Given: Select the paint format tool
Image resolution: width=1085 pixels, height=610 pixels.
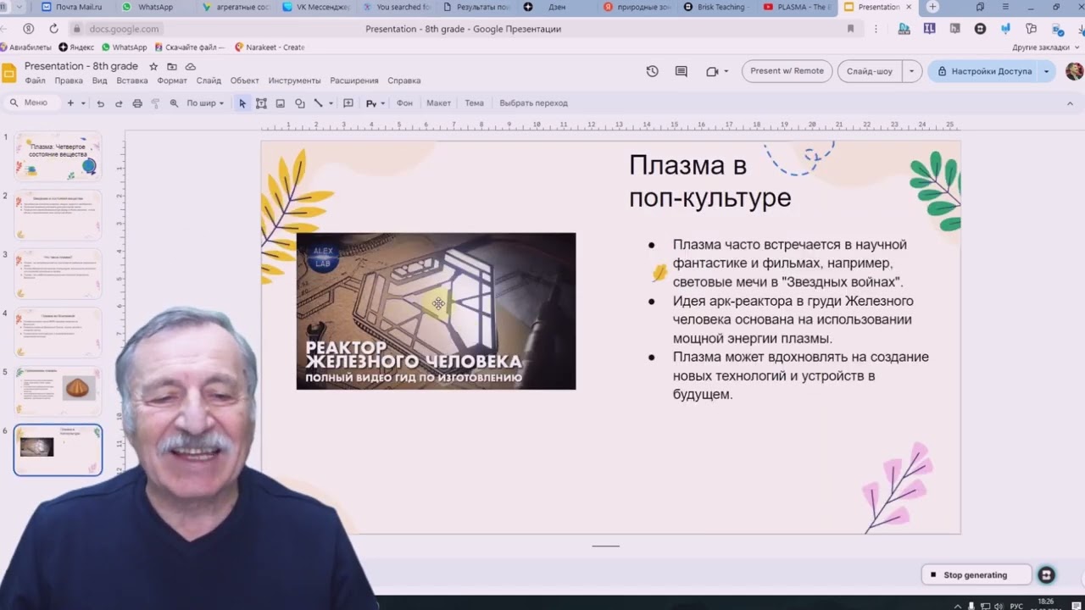Looking at the screenshot, I should (x=155, y=103).
